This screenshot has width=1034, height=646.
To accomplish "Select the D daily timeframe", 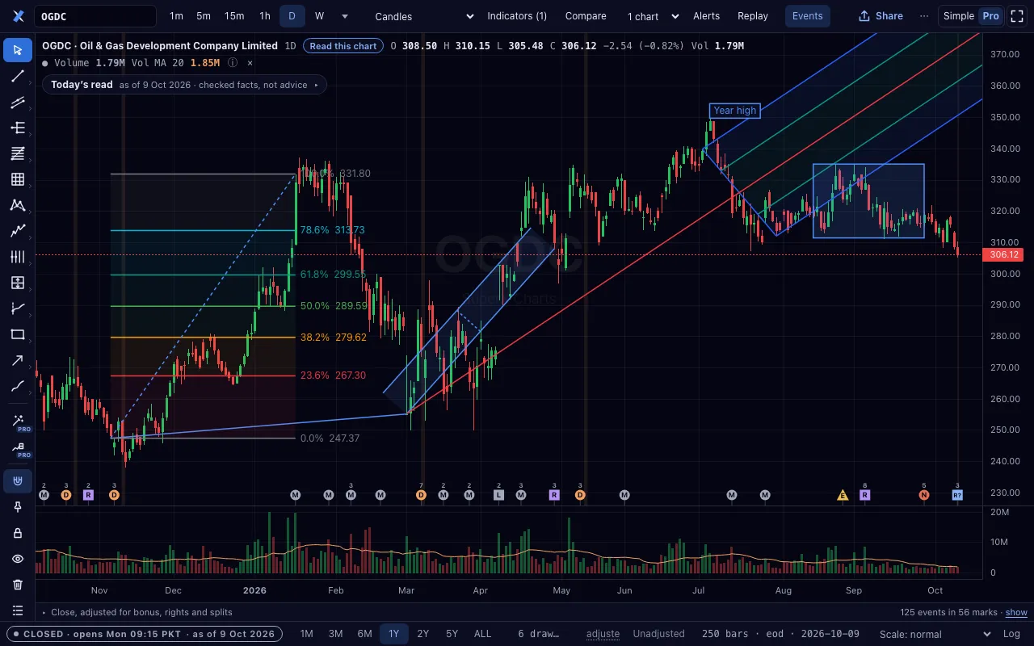I will 292,16.
